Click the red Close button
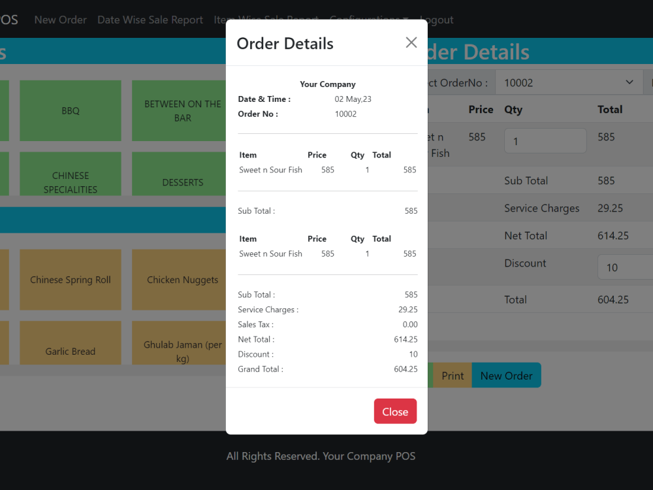 click(x=395, y=411)
